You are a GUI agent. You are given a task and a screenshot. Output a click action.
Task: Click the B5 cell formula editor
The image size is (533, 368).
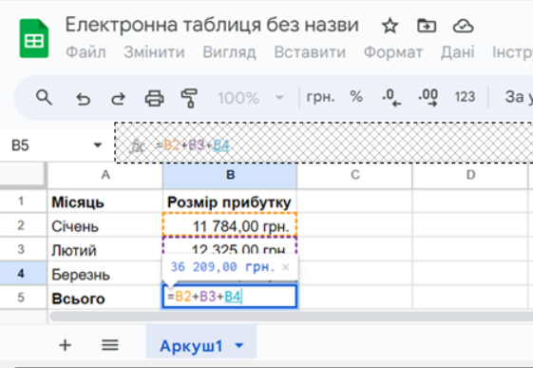[x=230, y=297]
